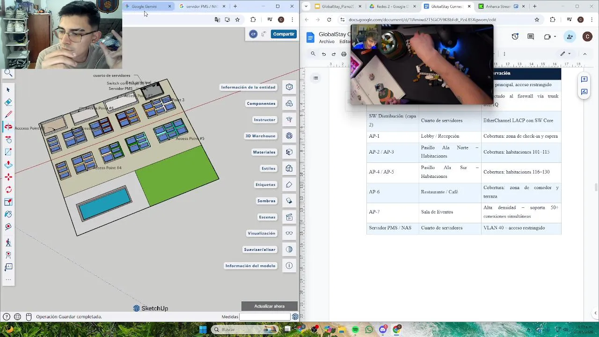Activate the Move tool with red arrows

pos(8,177)
